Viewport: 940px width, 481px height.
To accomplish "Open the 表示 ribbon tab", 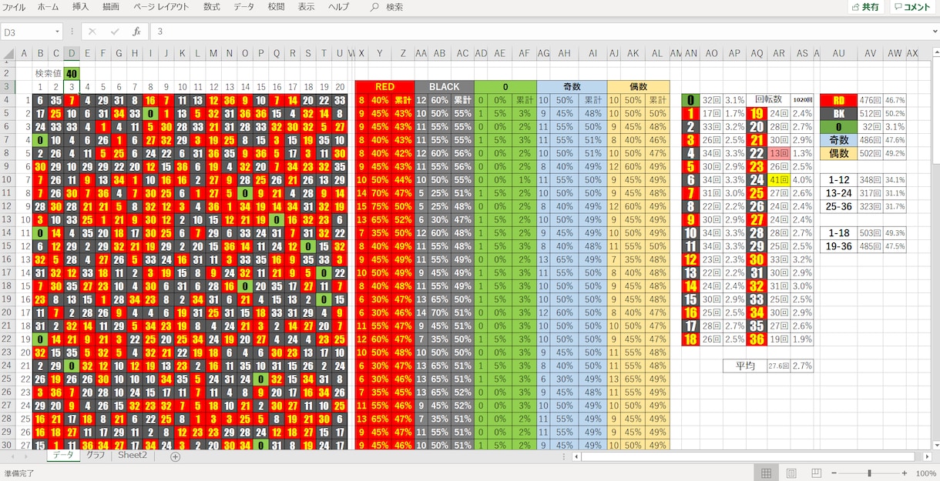I will 306,7.
